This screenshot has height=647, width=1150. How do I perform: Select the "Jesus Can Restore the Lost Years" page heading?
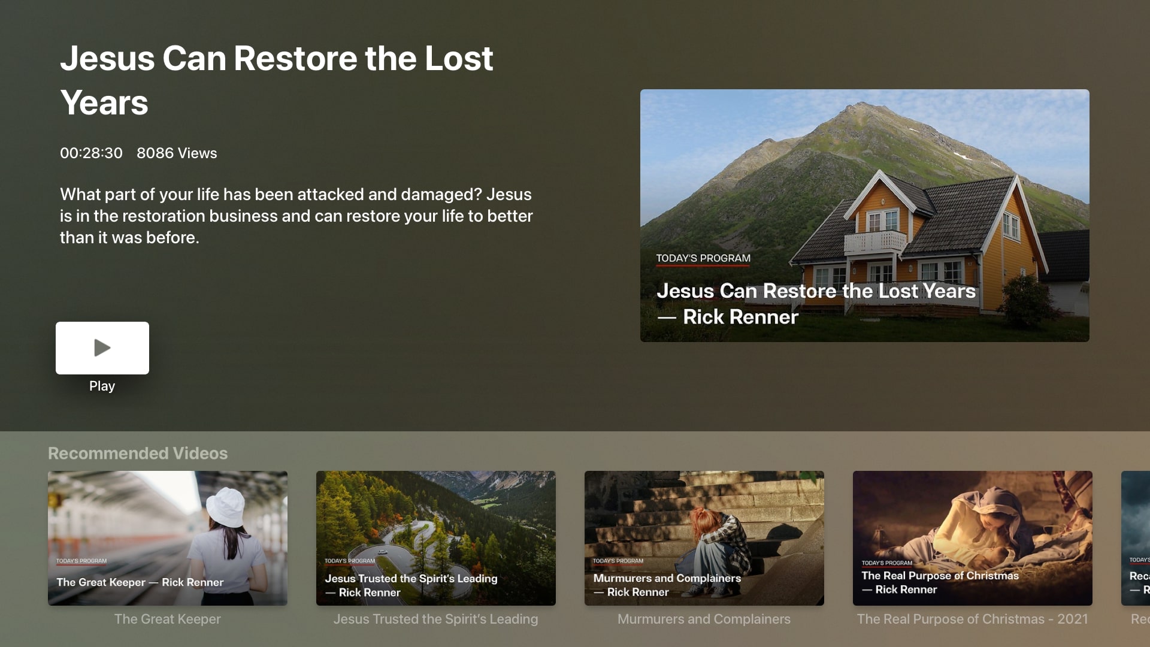coord(276,80)
